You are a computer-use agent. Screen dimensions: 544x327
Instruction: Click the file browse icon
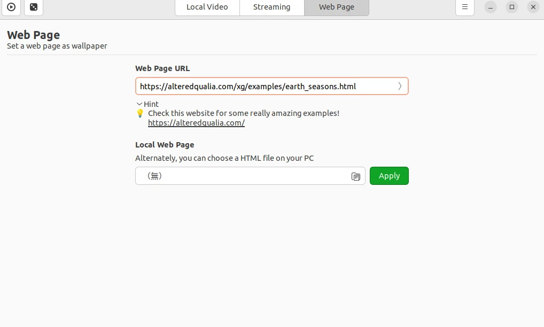point(356,176)
